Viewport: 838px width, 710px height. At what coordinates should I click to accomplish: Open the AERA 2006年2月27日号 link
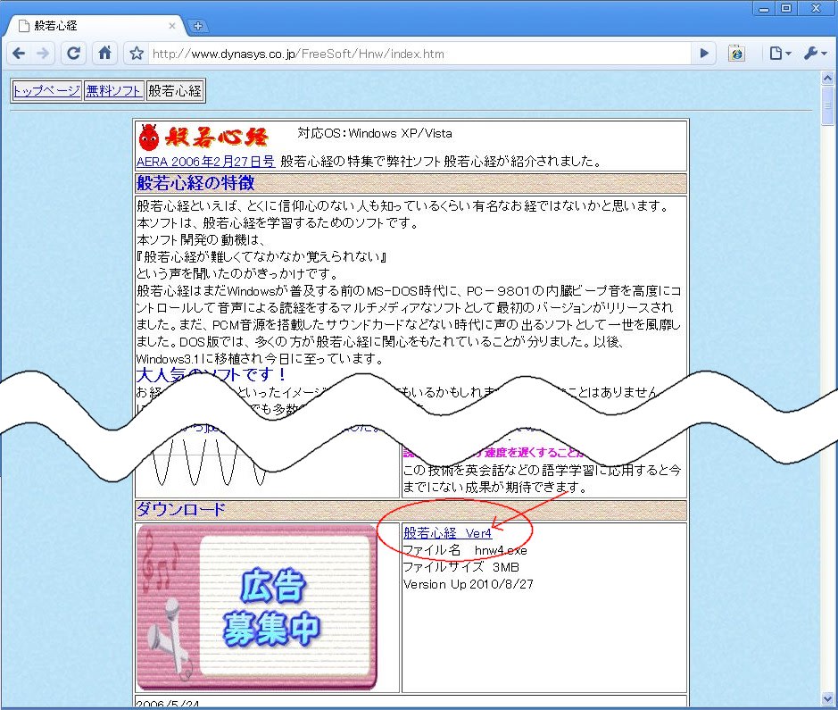(x=205, y=162)
